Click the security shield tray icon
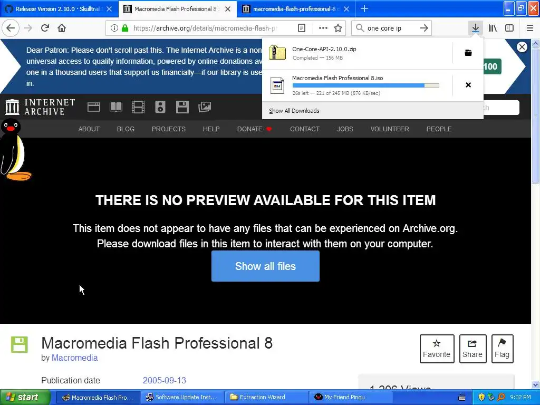The height and width of the screenshot is (405, 540). pyautogui.click(x=481, y=398)
